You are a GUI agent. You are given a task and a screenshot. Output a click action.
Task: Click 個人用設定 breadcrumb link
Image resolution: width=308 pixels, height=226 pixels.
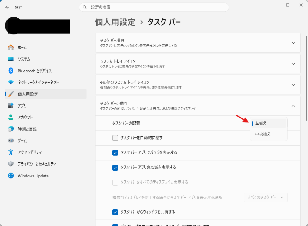[x=115, y=22]
